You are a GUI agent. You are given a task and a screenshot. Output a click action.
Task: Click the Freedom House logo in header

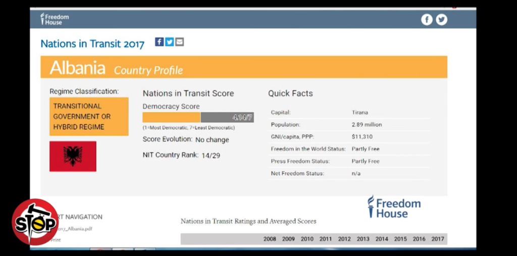[x=55, y=19]
